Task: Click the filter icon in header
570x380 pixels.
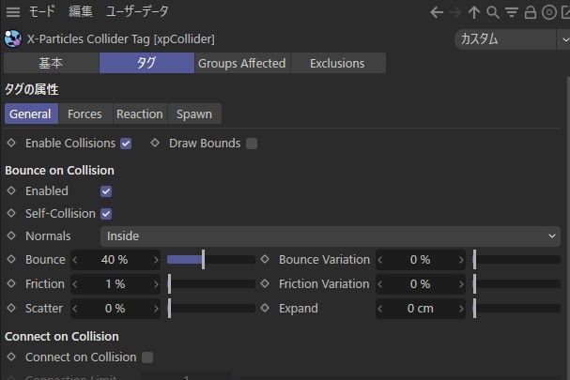Action: pyautogui.click(x=512, y=12)
